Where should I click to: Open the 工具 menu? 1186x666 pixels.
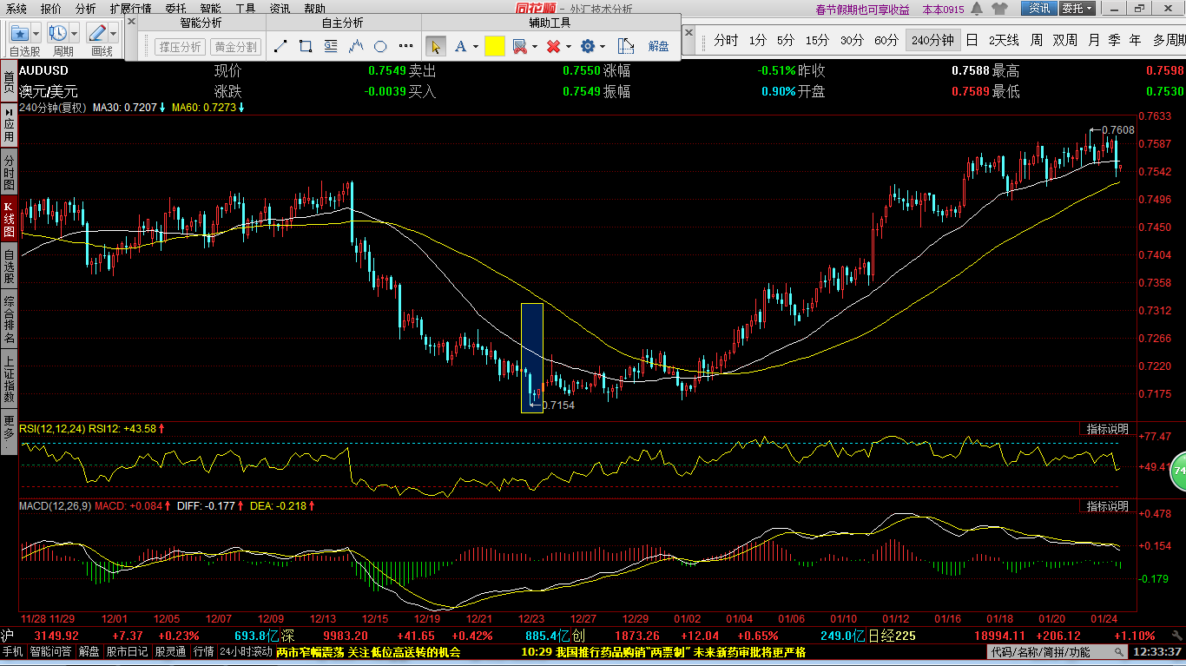pyautogui.click(x=246, y=9)
